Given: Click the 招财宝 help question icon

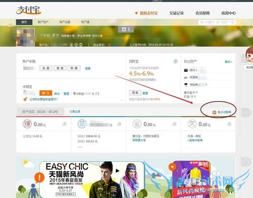Looking at the screenshot, I should pyautogui.click(x=176, y=62).
